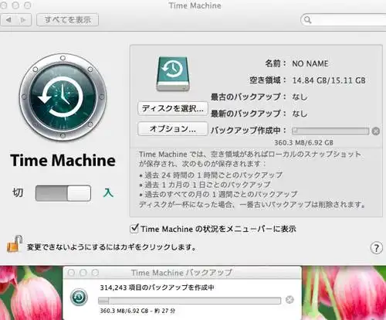Uncheck Time Machine の状況をメニューバーに表示
This screenshot has width=386, height=320.
pyautogui.click(x=134, y=228)
